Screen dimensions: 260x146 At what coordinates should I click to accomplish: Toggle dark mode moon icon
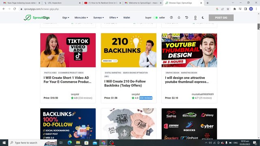point(203,17)
